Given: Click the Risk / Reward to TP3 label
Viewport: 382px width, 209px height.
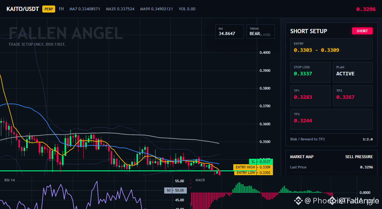Looking at the screenshot, I should (307, 139).
